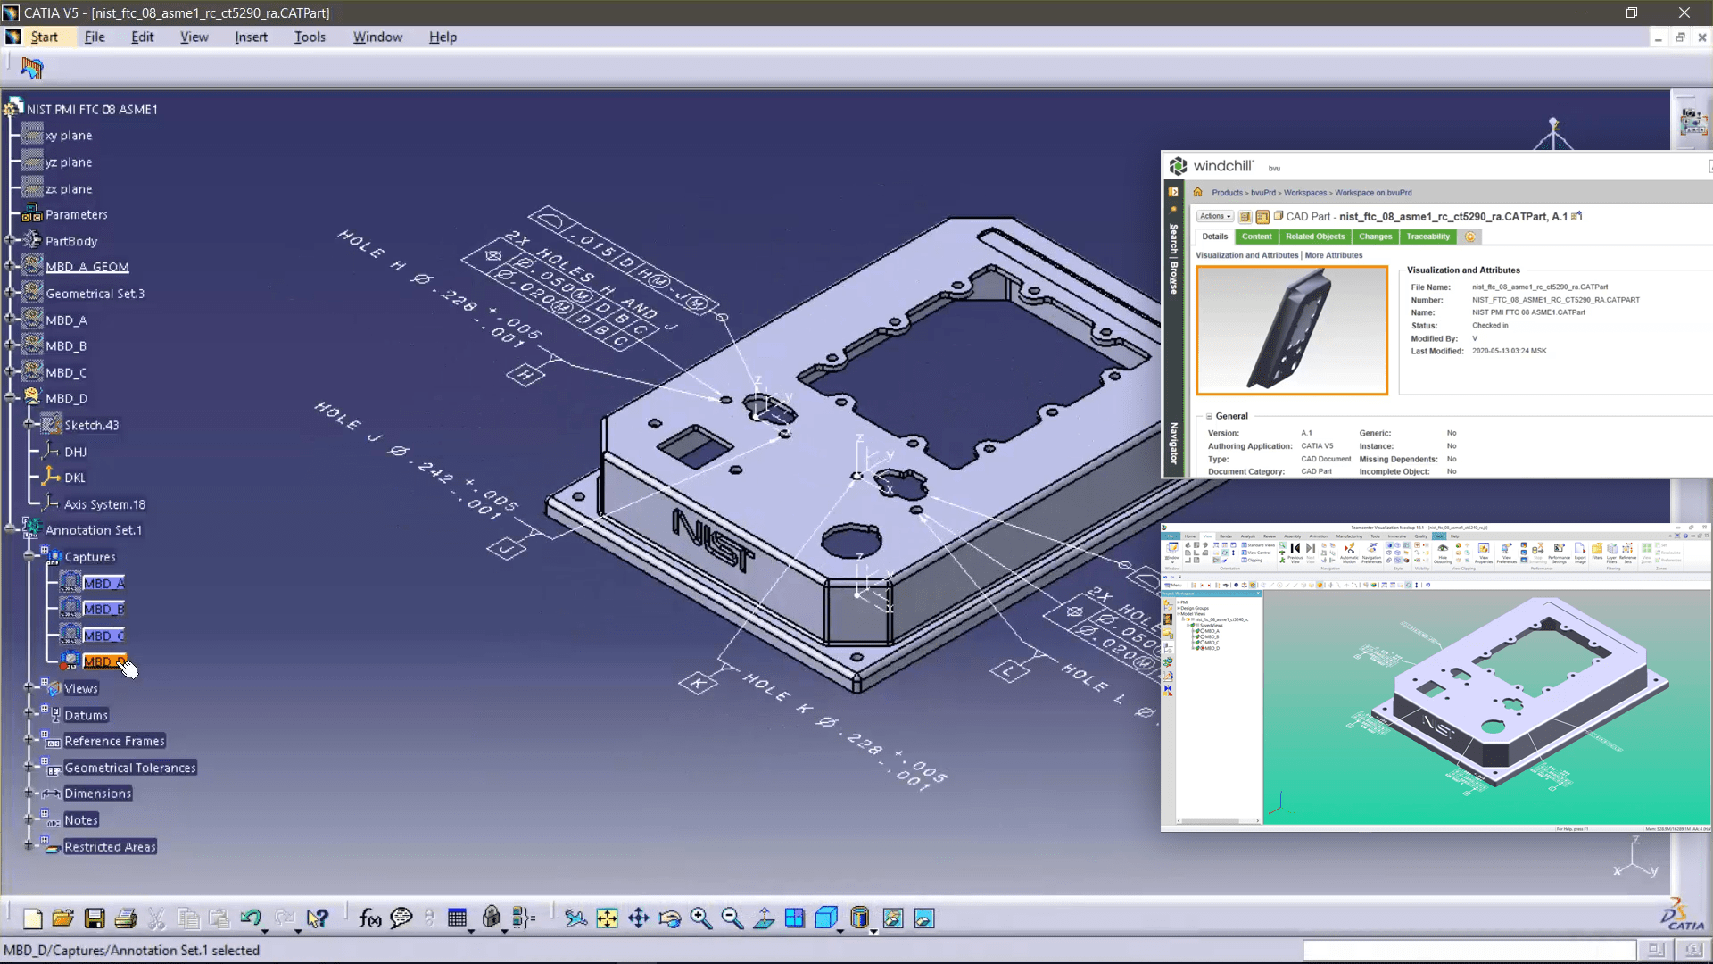Open the Workspaces breadcrumb link
1713x964 pixels.
1304,192
